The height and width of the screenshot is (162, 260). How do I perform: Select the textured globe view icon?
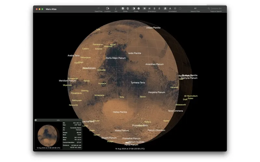[123, 8]
